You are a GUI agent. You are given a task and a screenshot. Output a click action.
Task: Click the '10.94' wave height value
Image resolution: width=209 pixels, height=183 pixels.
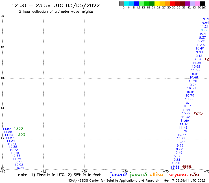pos(191,92)
